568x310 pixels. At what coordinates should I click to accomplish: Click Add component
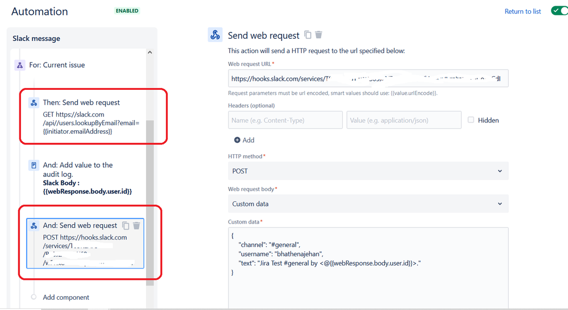[x=66, y=297]
